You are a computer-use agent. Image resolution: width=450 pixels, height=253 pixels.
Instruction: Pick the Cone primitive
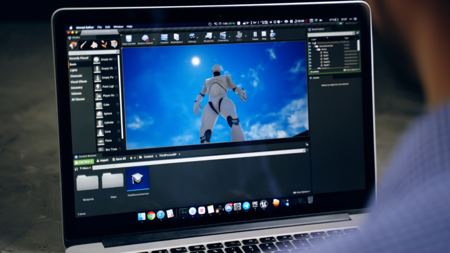pyautogui.click(x=108, y=132)
